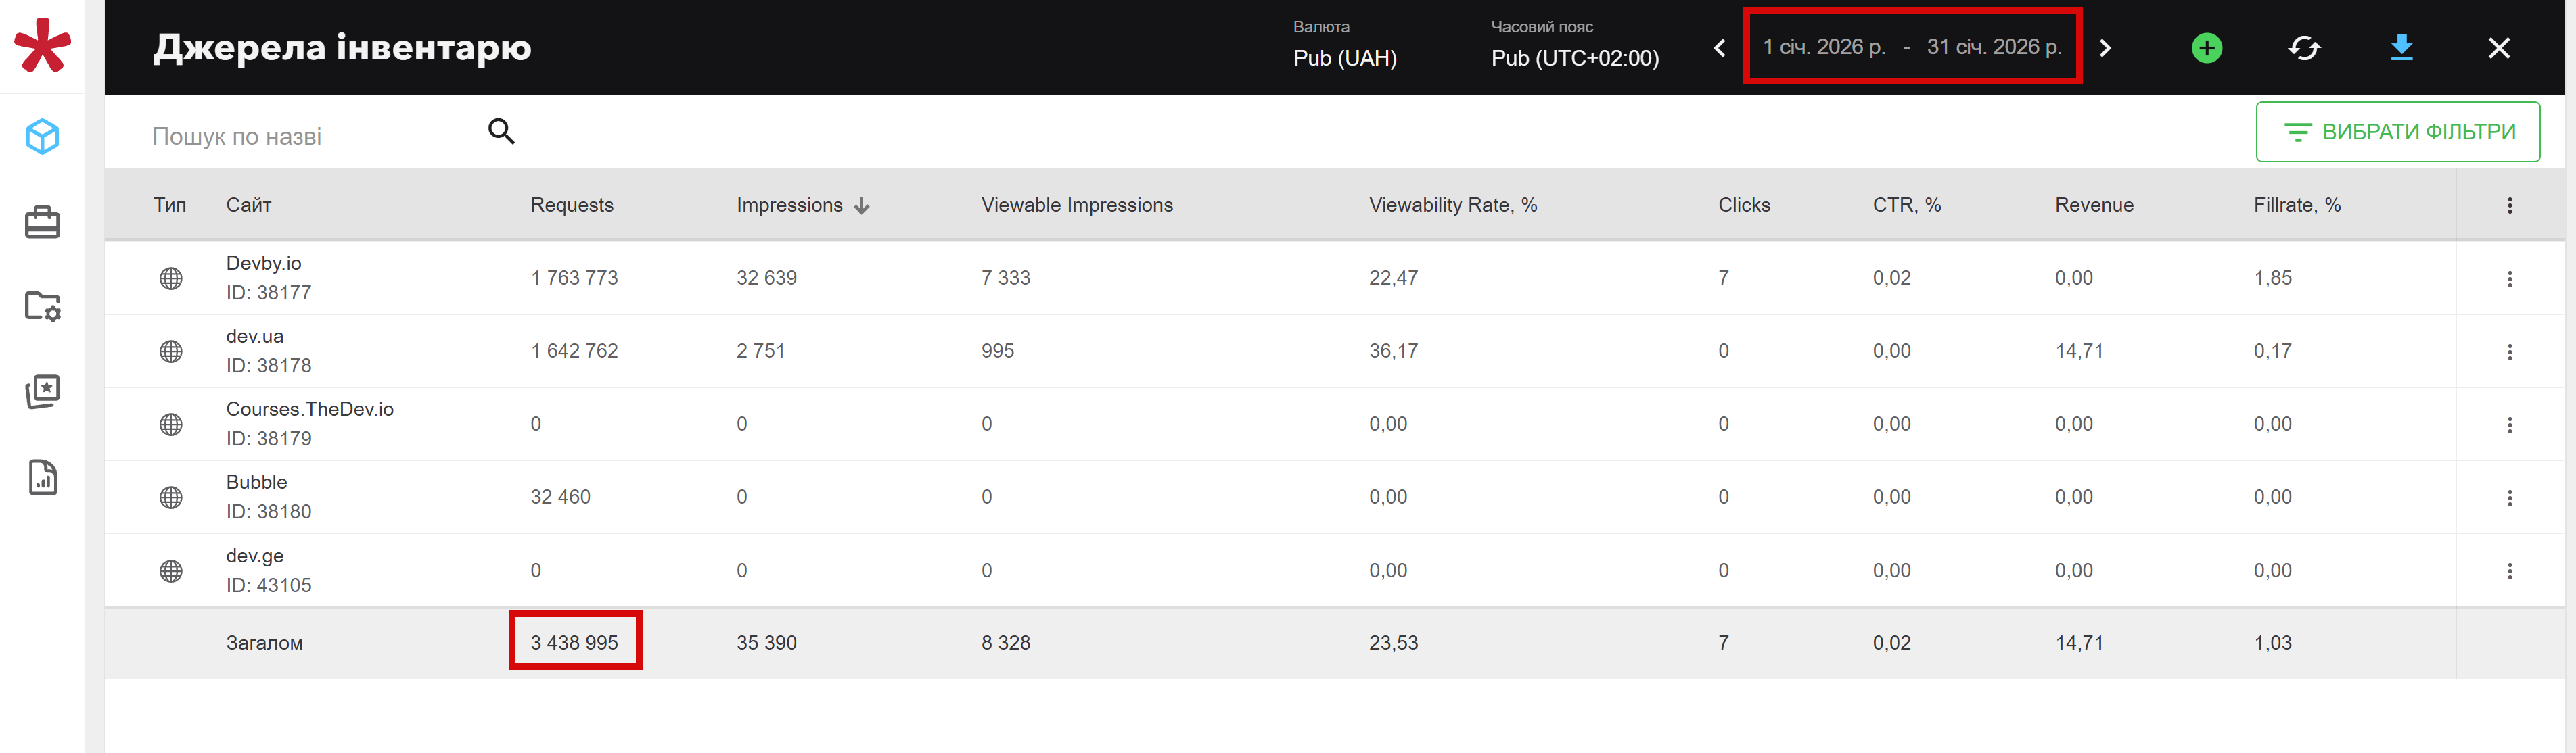Click the green add inventory source icon
Viewport: 2576px width, 753px height.
point(2206,48)
